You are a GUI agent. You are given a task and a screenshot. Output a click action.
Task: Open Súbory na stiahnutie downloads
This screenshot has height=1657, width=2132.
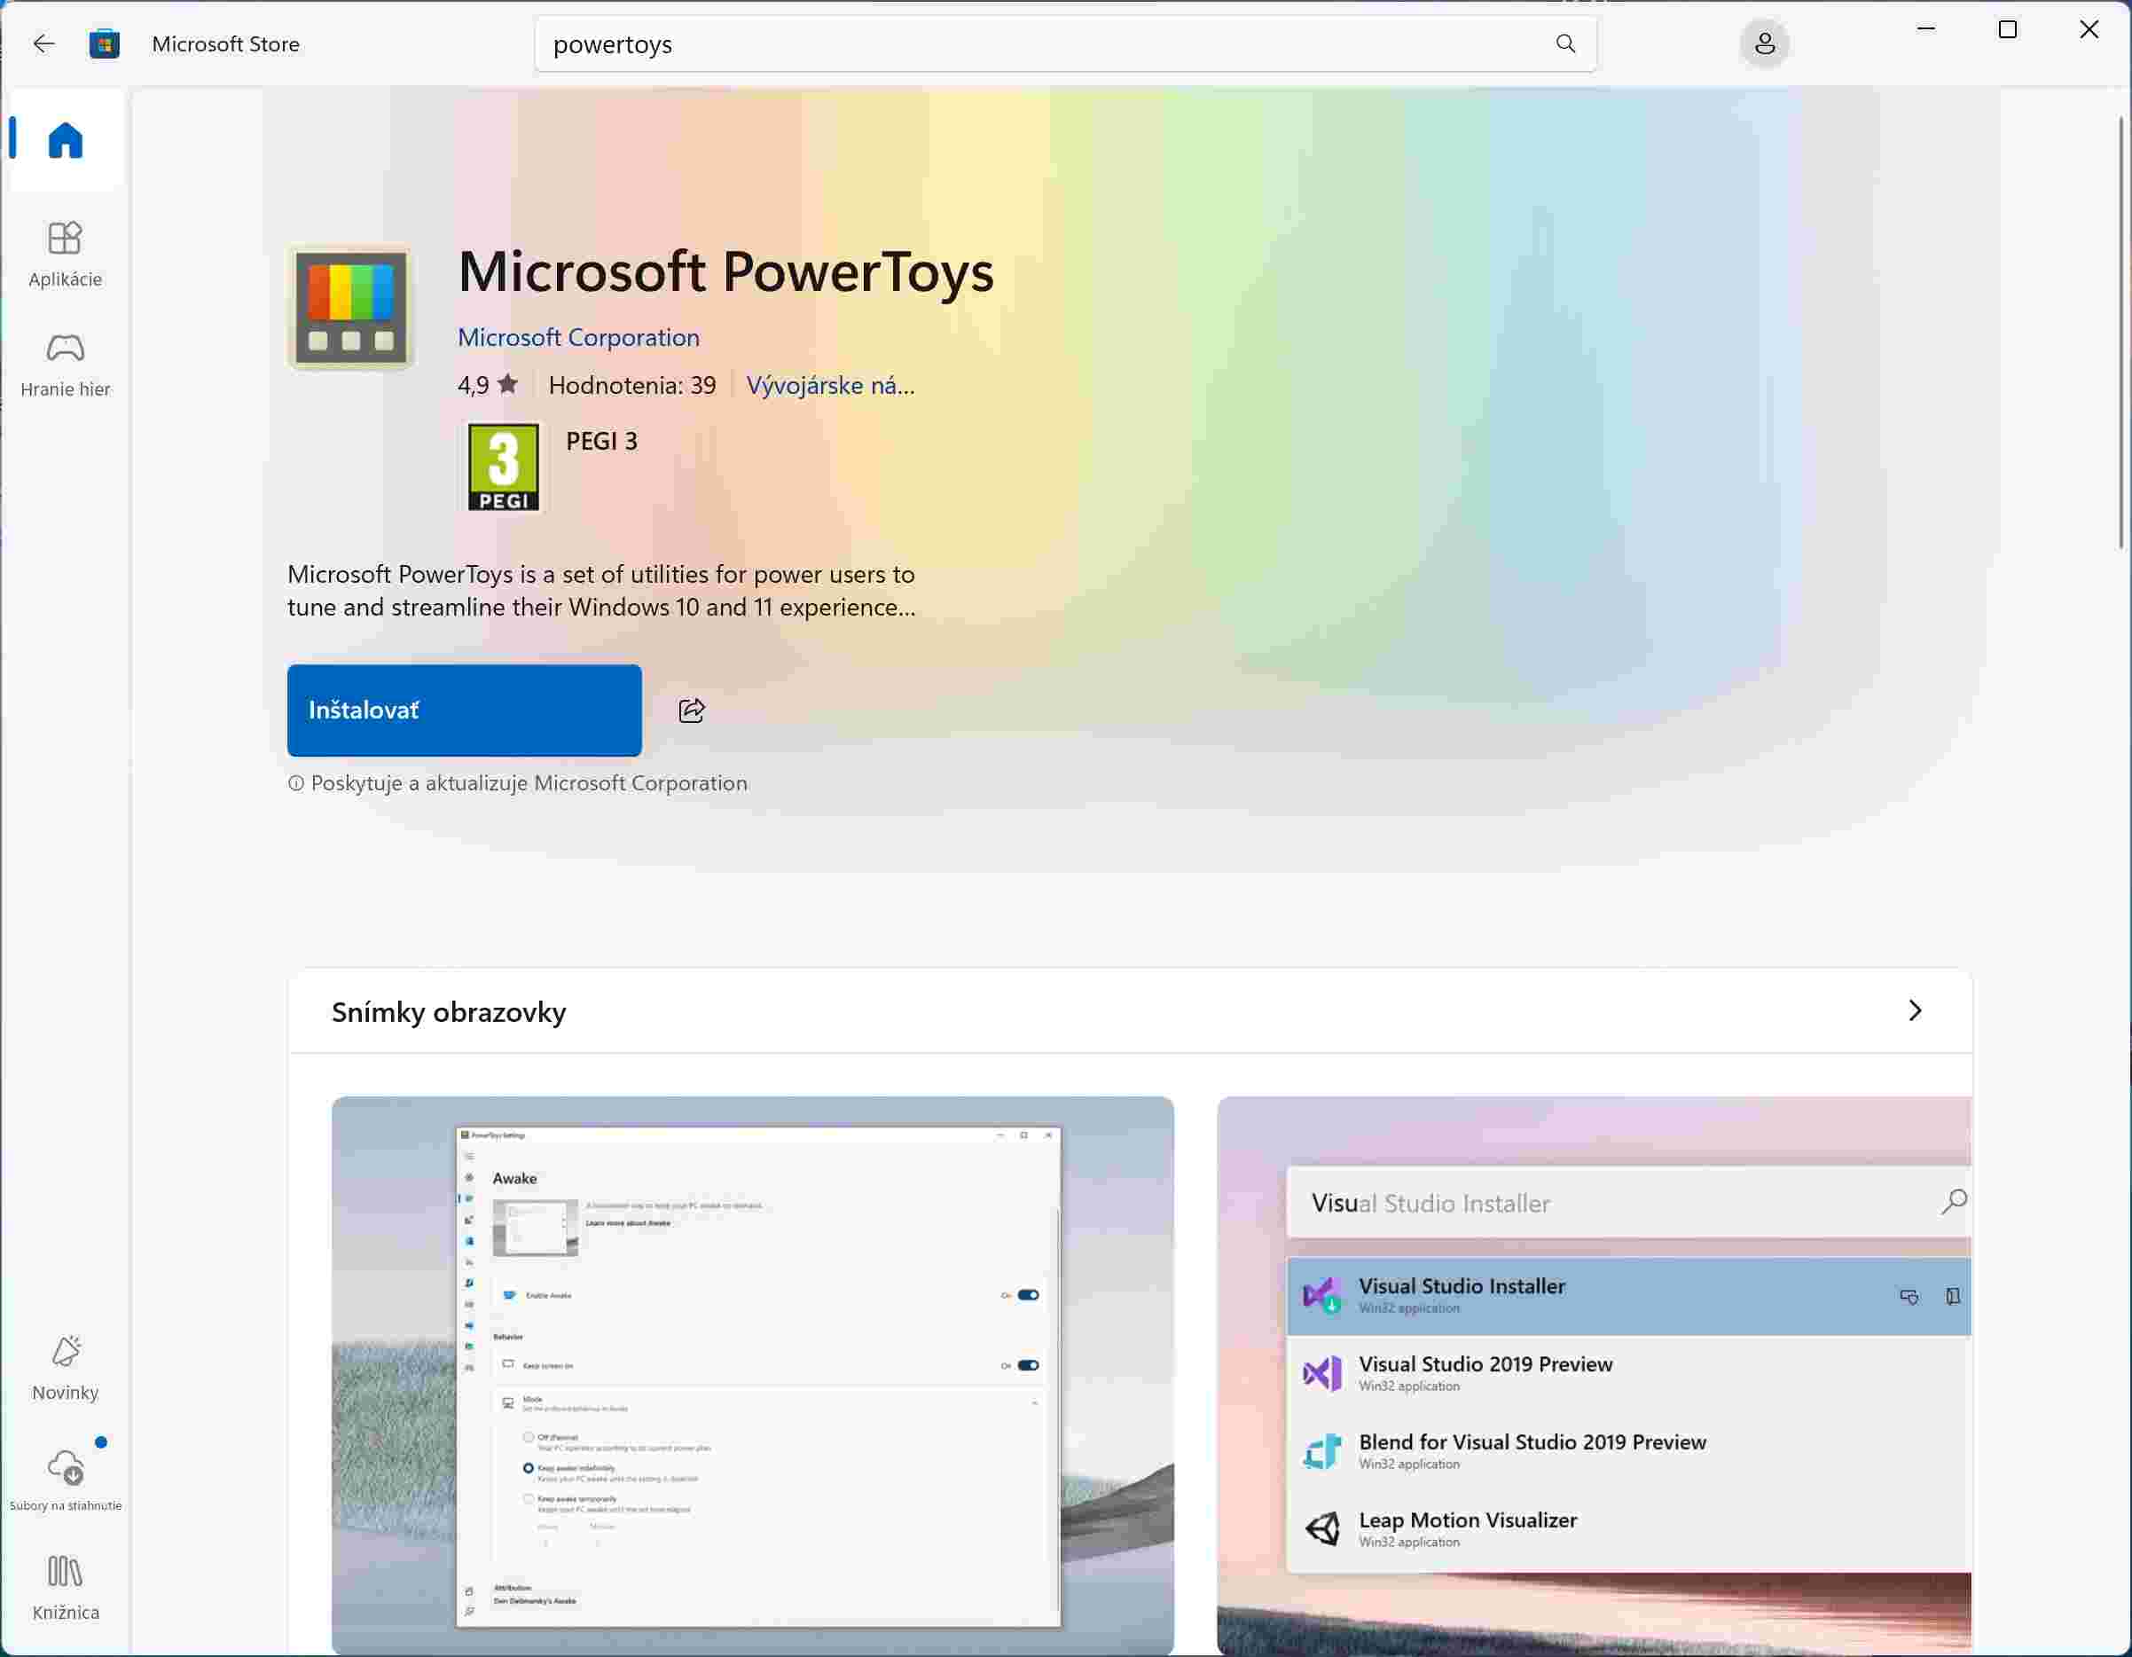[x=66, y=1477]
